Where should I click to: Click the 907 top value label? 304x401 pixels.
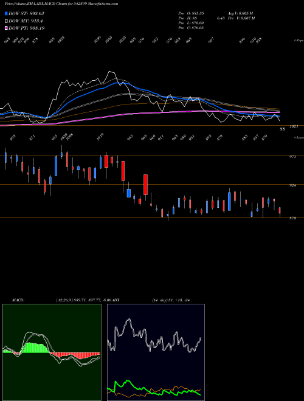[x=210, y=41]
